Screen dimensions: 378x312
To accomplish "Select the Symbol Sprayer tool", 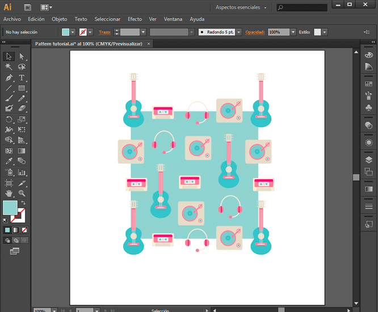I will pos(9,172).
